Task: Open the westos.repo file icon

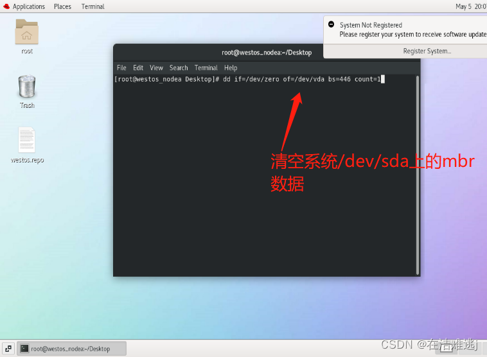Action: 27,140
